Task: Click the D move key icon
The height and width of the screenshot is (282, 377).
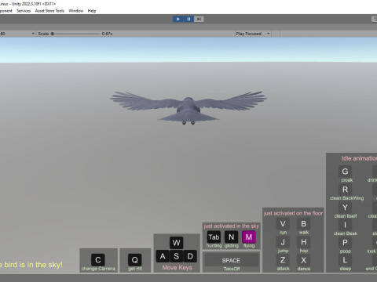Action: [x=190, y=256]
